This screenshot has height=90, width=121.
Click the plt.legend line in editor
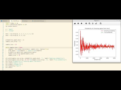[13, 66]
